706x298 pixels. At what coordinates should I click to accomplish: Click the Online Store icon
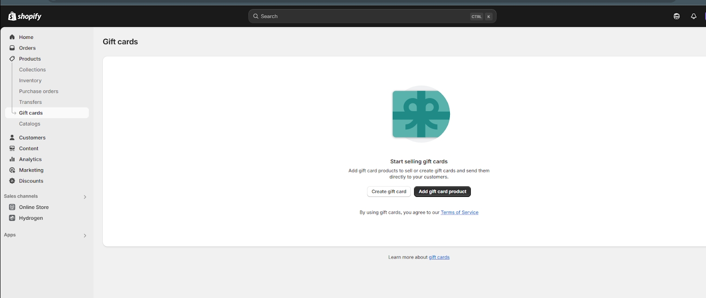coord(12,207)
